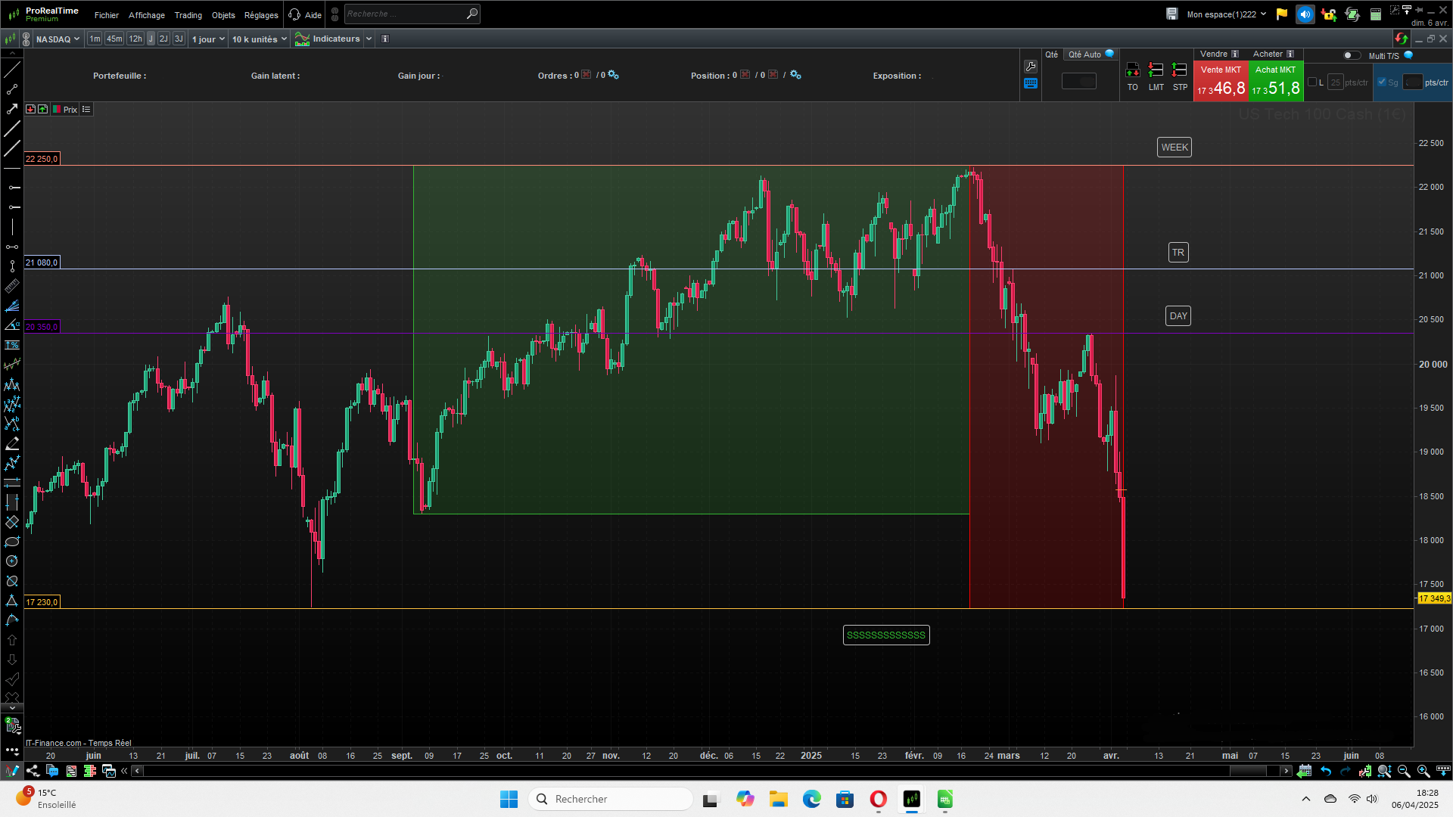The image size is (1453, 817).
Task: Open the wrench settings in trading panel
Action: point(1030,67)
